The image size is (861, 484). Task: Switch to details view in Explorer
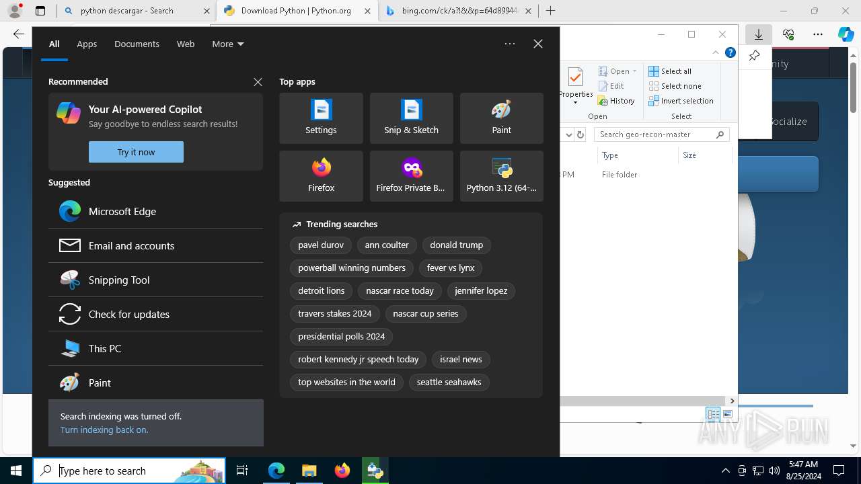(x=713, y=414)
